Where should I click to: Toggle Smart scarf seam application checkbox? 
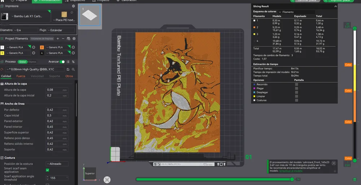[47, 170]
